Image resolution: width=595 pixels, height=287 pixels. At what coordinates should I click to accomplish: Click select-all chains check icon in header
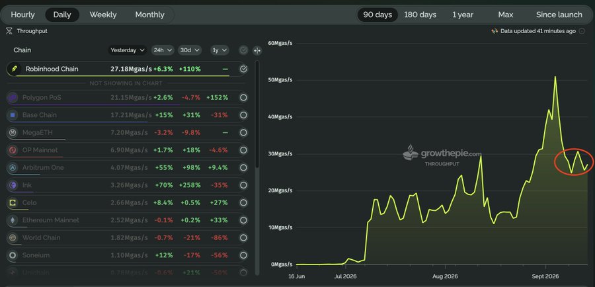pos(243,50)
